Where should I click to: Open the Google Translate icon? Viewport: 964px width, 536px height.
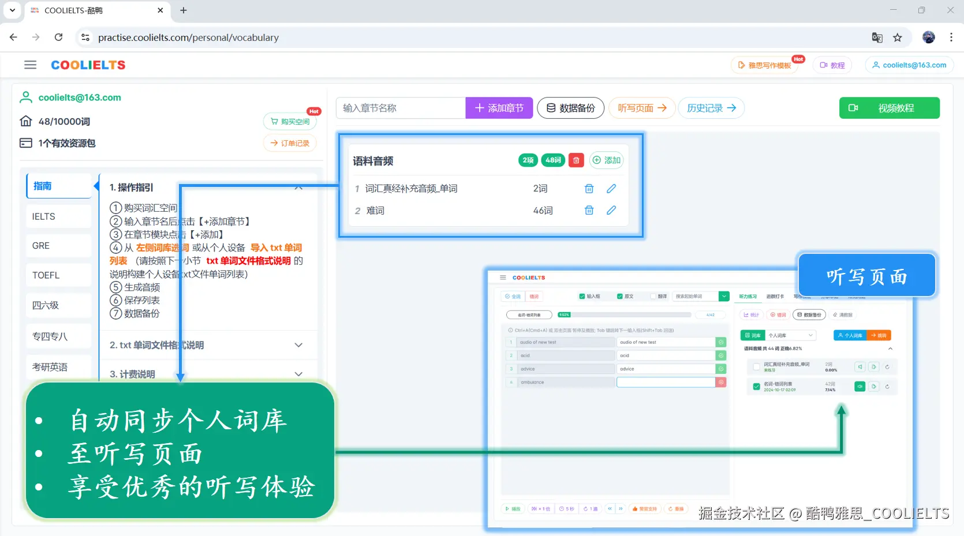[877, 38]
